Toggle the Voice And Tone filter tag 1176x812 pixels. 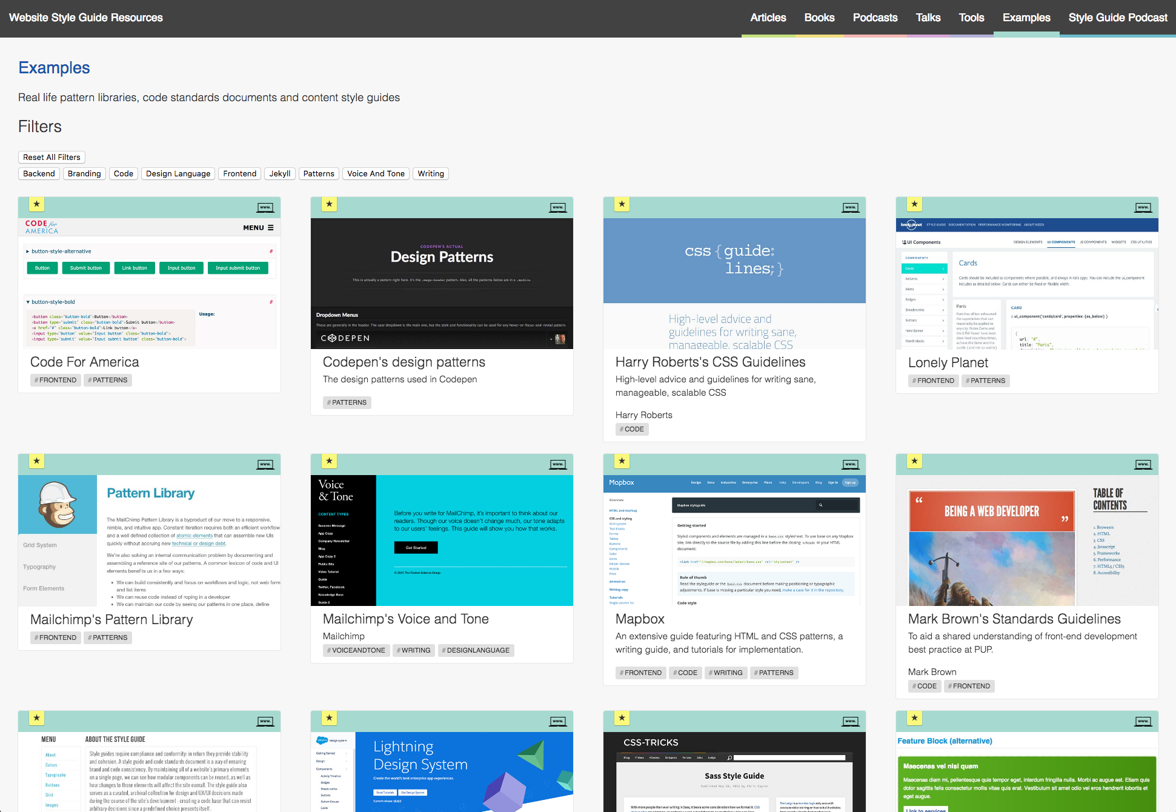tap(374, 173)
